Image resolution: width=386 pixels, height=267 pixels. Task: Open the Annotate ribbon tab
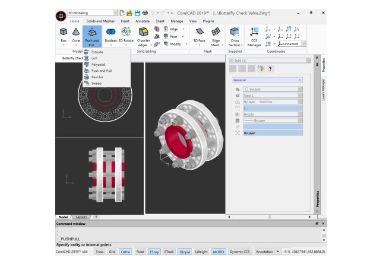pos(143,21)
